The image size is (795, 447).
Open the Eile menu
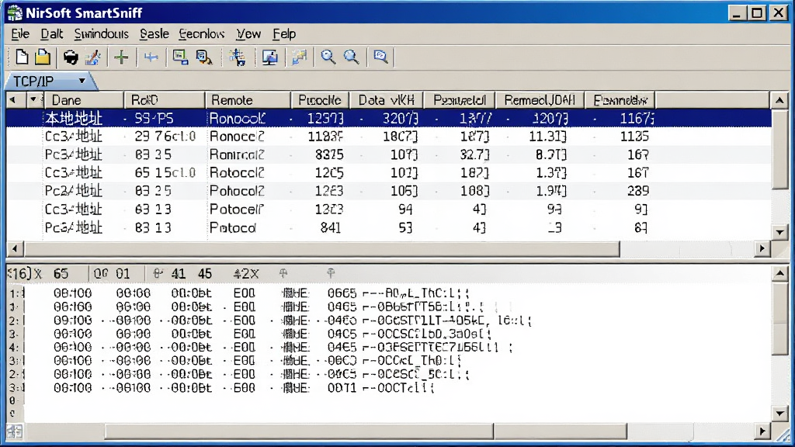20,34
